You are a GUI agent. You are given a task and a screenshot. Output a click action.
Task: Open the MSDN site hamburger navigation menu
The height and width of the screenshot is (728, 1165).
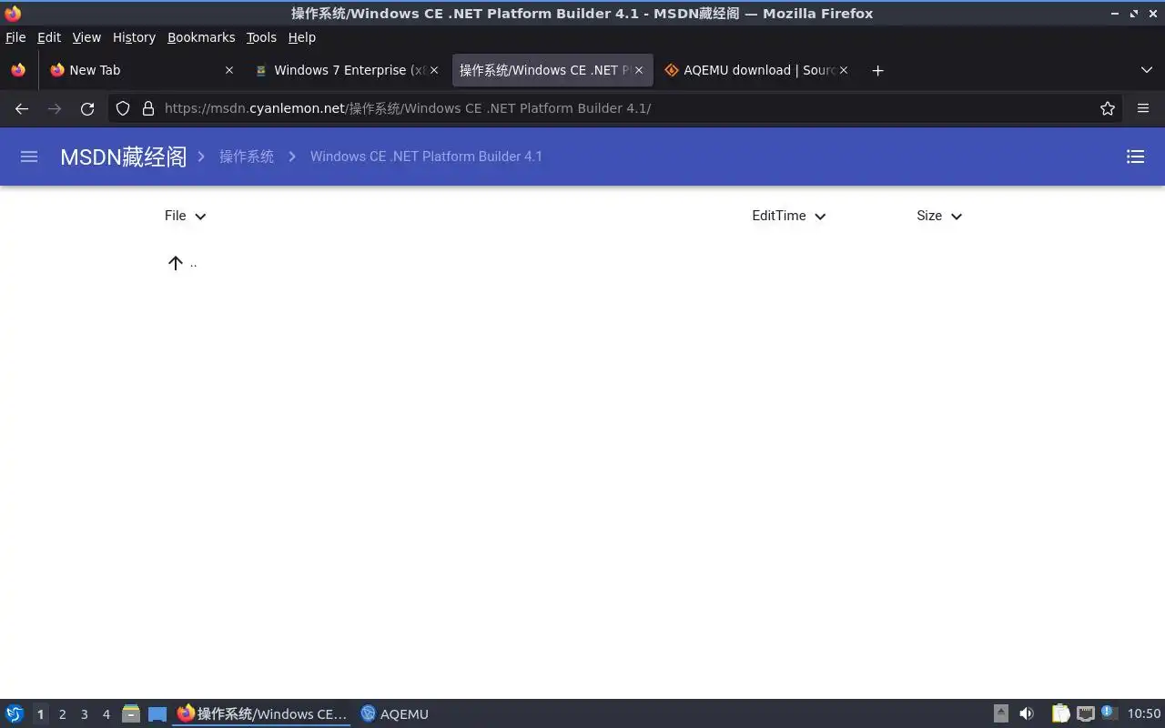pyautogui.click(x=29, y=157)
